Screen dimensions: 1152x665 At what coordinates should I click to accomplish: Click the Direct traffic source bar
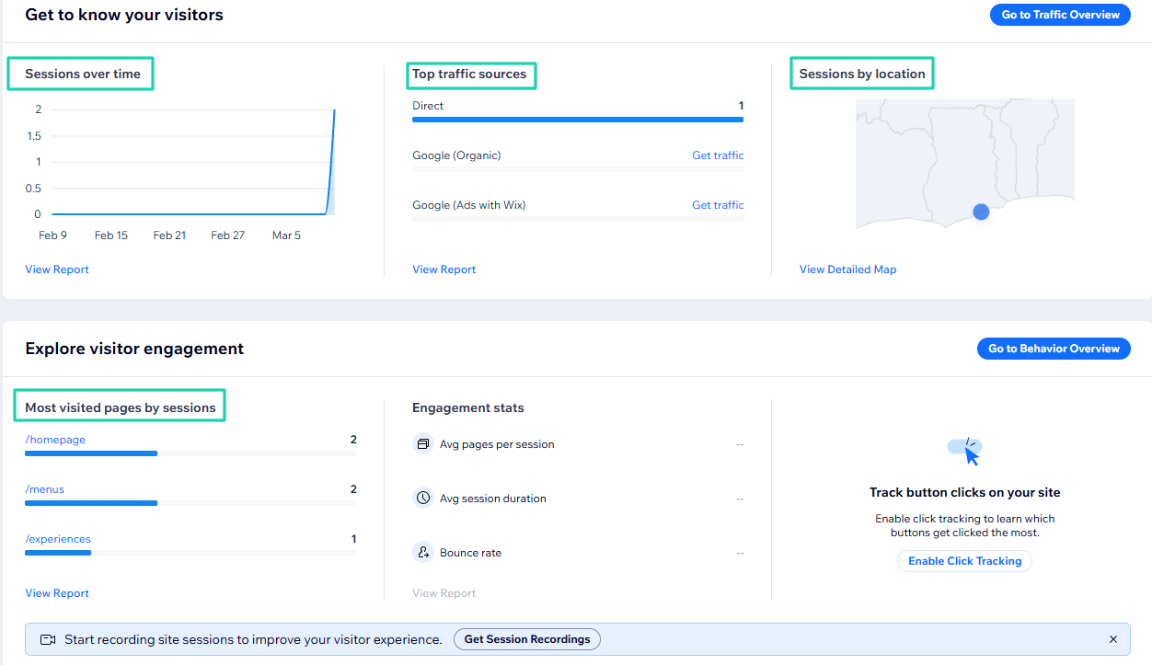[578, 120]
